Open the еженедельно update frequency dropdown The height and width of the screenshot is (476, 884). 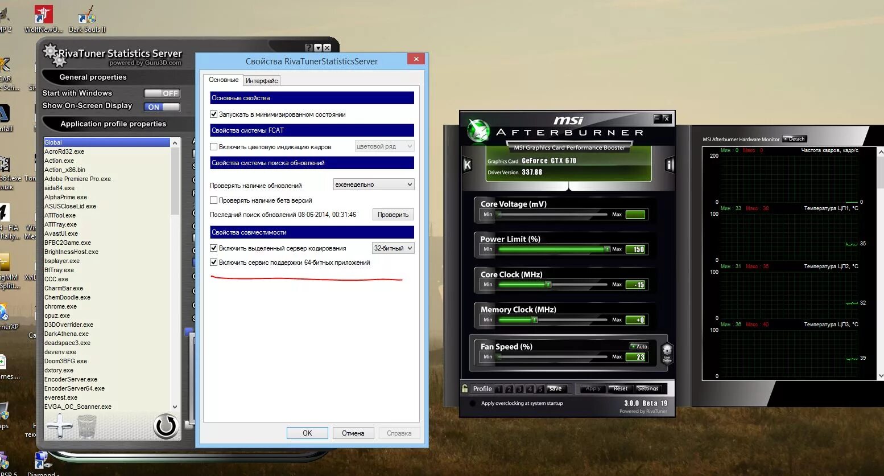pos(374,184)
